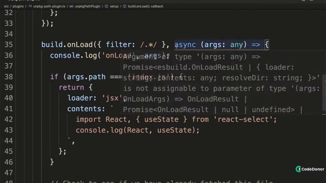Click the TS file icon in breadcrumb

(31, 6)
